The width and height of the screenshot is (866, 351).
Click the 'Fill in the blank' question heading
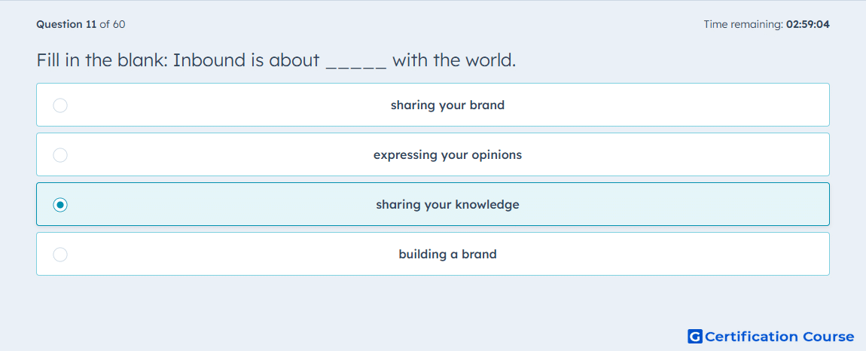point(102,60)
